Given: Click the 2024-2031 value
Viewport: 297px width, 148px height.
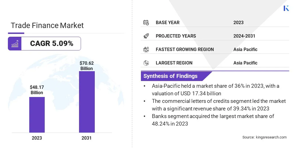Looking at the screenshot, I should (x=244, y=36).
